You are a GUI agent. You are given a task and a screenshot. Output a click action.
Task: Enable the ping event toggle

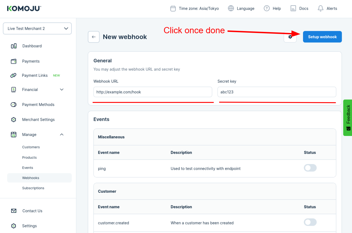pyautogui.click(x=310, y=168)
